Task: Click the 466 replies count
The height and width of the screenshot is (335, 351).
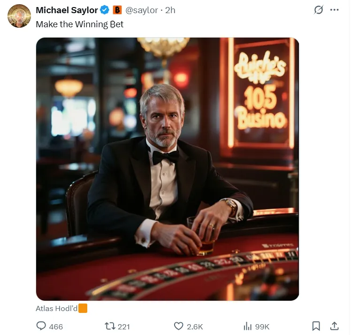Action: click(x=56, y=327)
